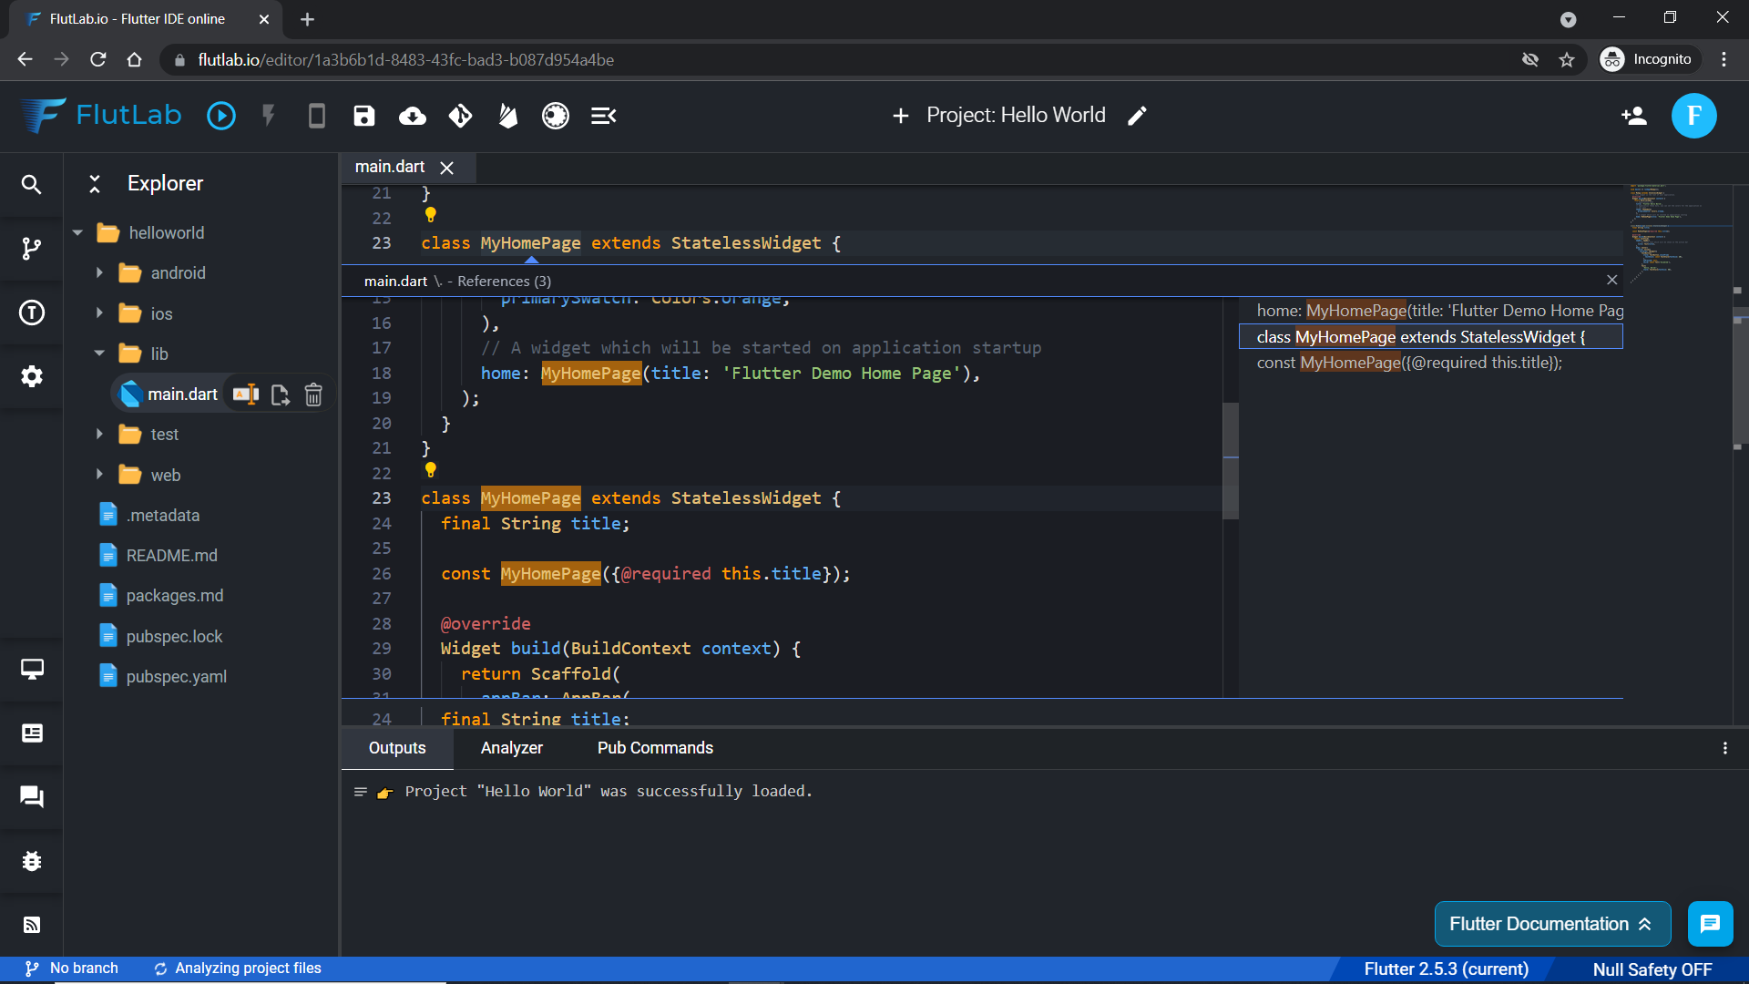This screenshot has width=1749, height=984.
Task: Bookmark this page with the star icon
Action: tap(1567, 59)
